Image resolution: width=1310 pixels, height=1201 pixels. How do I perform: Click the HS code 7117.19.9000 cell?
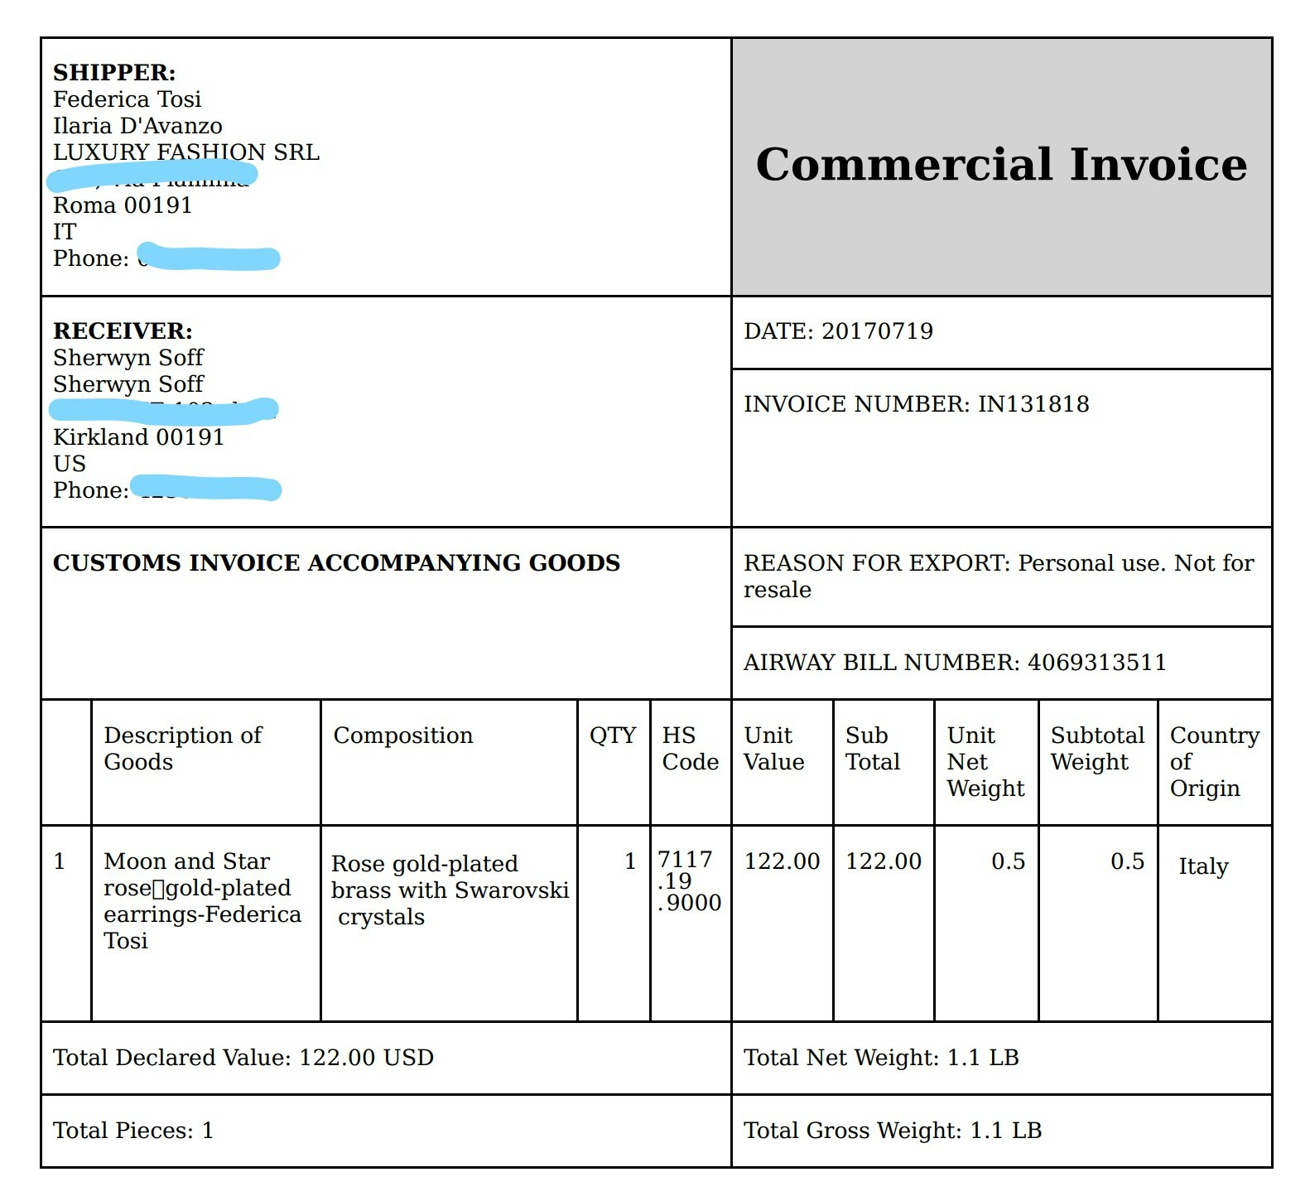click(689, 880)
